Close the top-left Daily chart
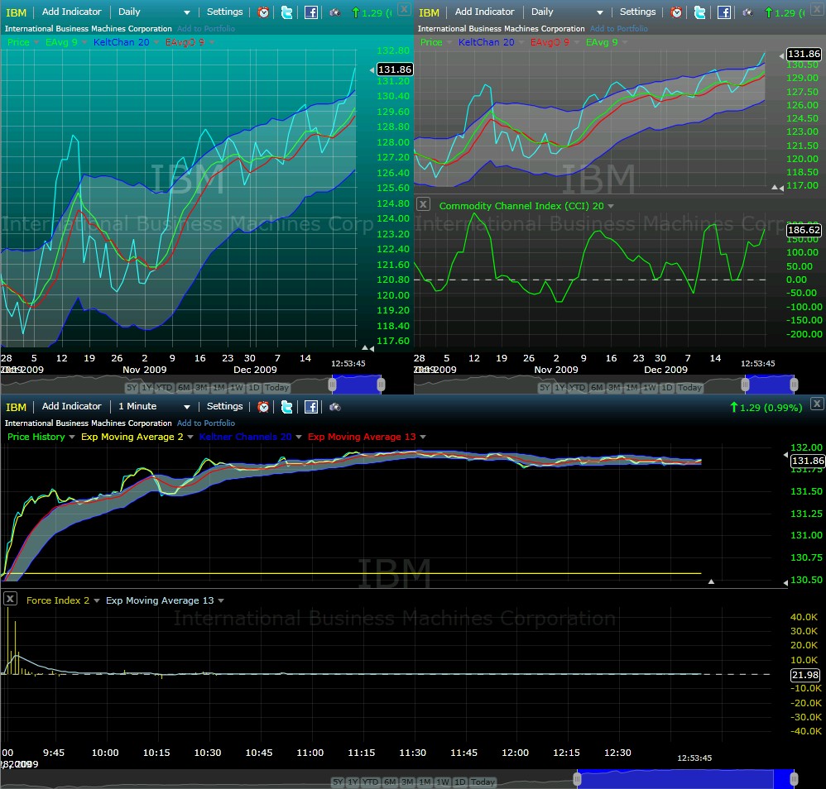Screen dimensions: 826x789 [404, 9]
